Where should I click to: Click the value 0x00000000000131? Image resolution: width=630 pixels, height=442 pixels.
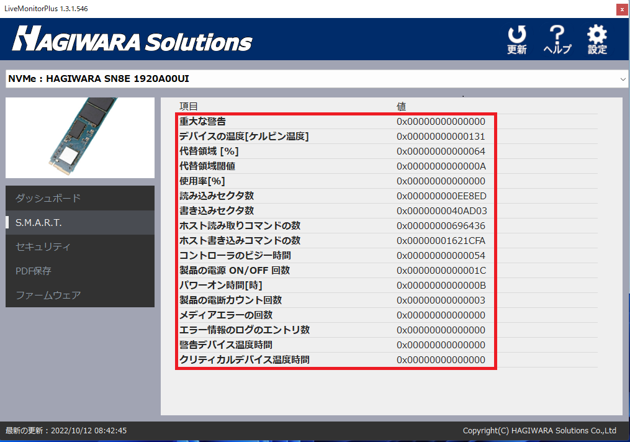pos(441,136)
